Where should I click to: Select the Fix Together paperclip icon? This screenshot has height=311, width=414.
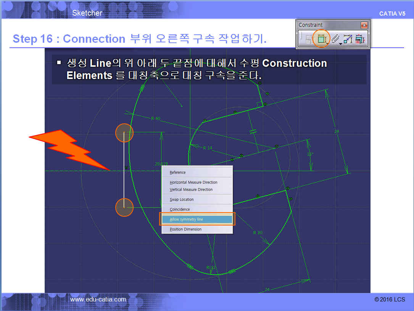[x=335, y=39]
